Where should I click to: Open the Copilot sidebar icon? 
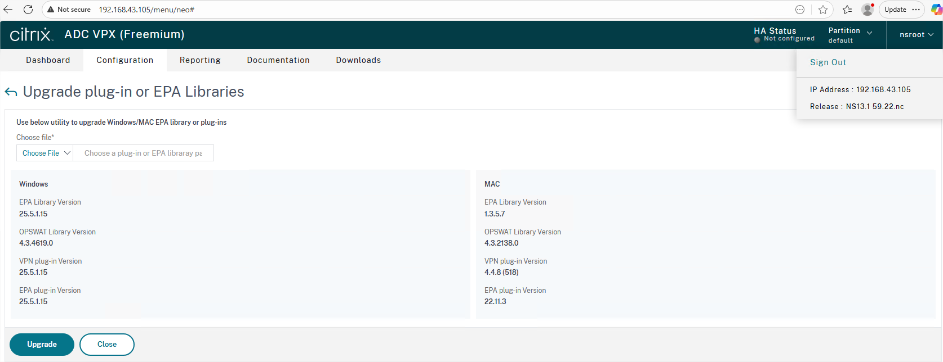tap(936, 10)
